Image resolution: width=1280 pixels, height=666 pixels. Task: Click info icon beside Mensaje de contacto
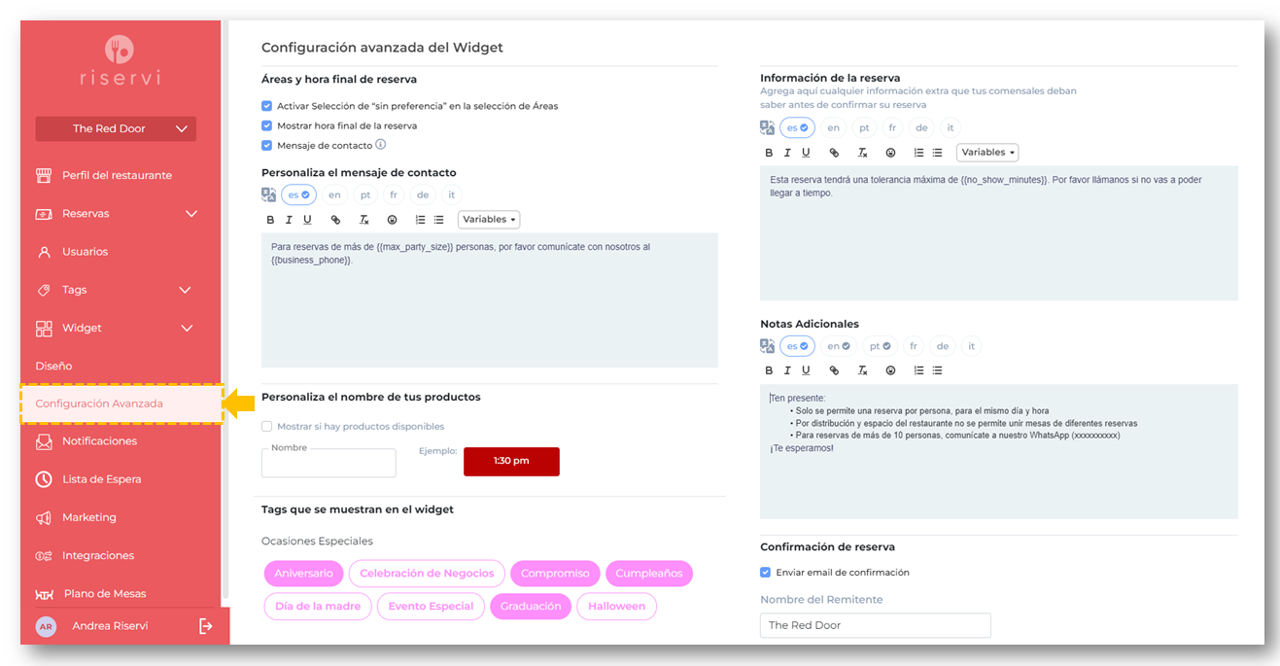point(381,145)
